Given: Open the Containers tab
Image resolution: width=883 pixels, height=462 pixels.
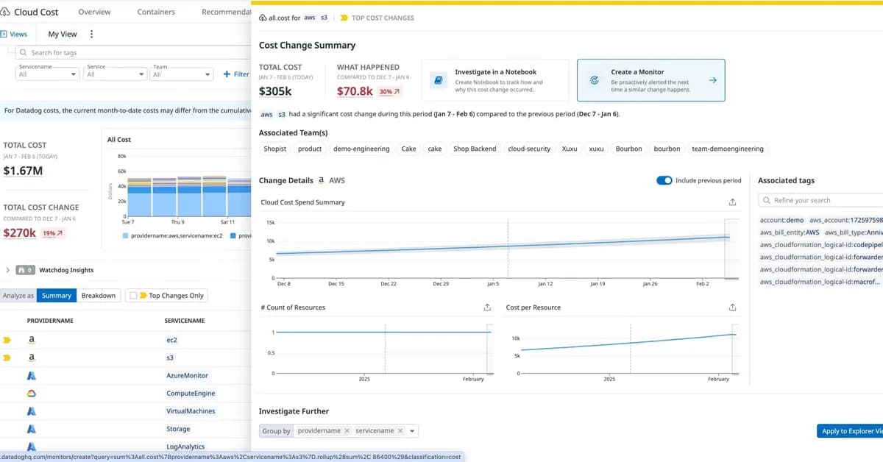Looking at the screenshot, I should pos(156,12).
